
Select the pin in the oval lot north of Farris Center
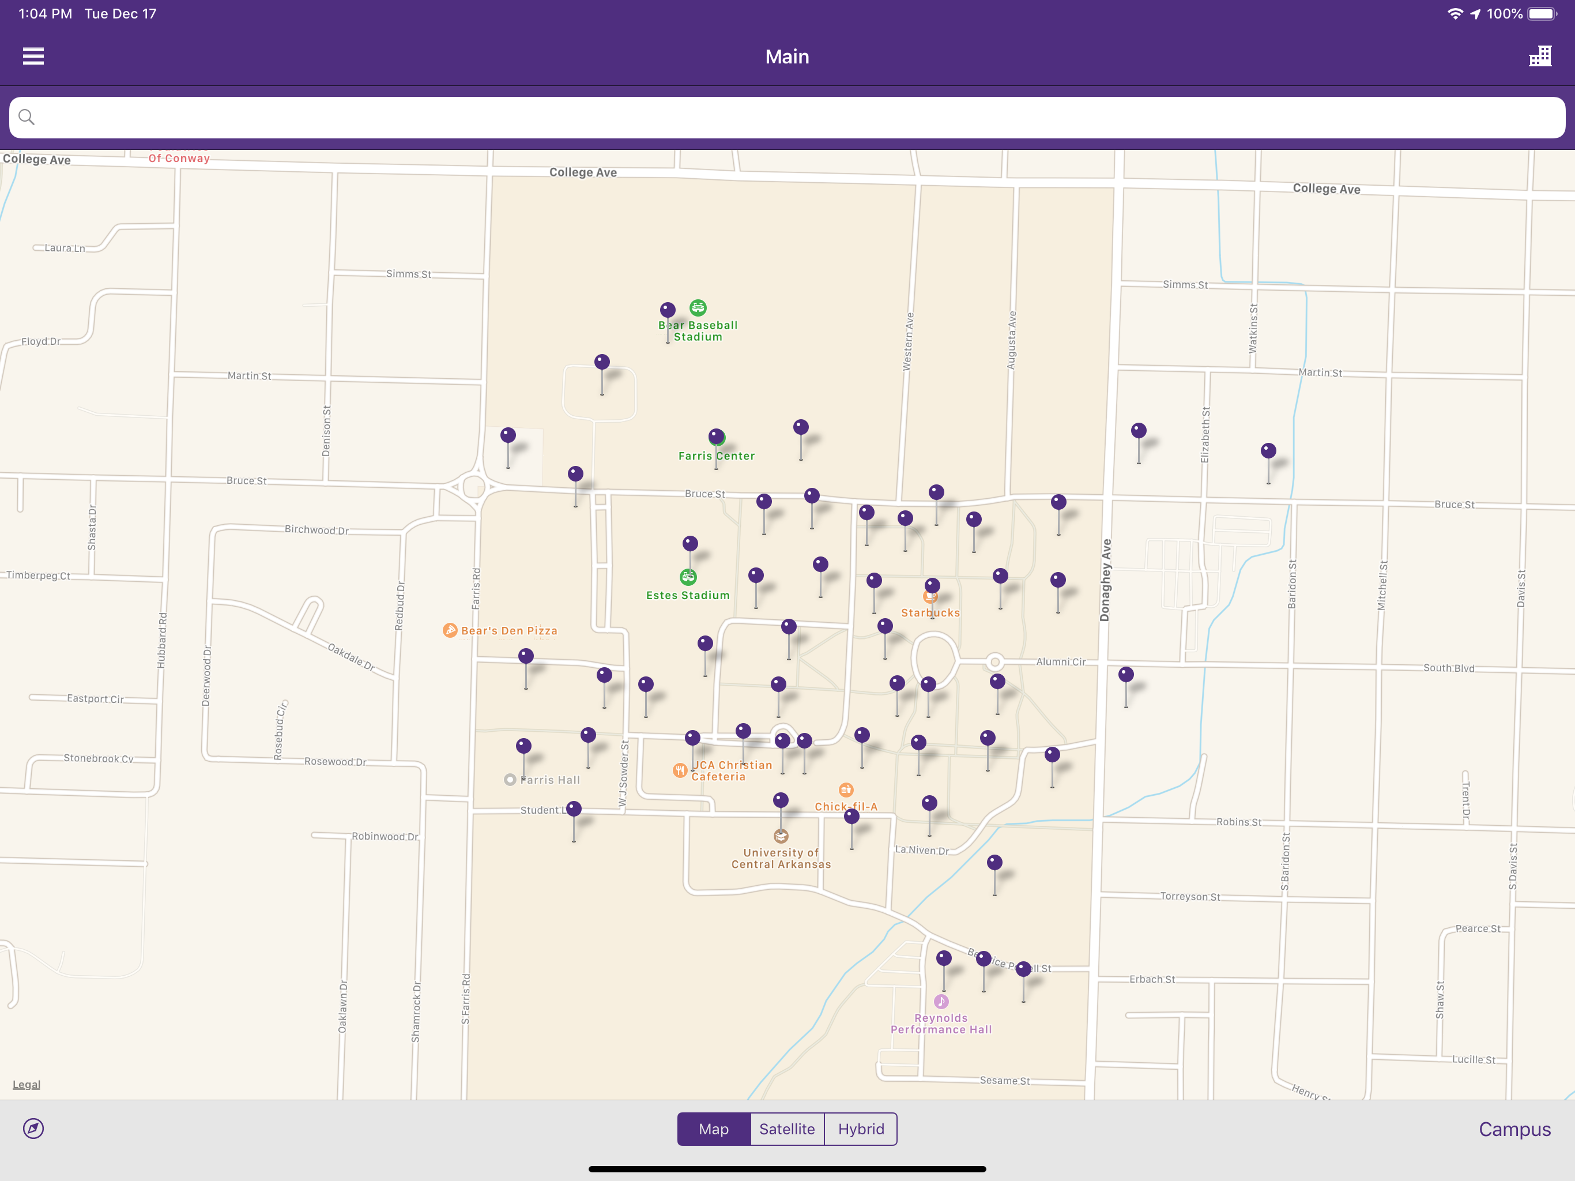pos(602,363)
